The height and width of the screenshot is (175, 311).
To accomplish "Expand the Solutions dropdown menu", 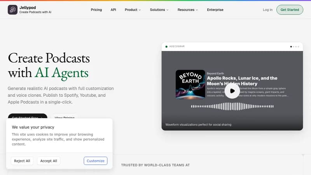I will 159,10.
